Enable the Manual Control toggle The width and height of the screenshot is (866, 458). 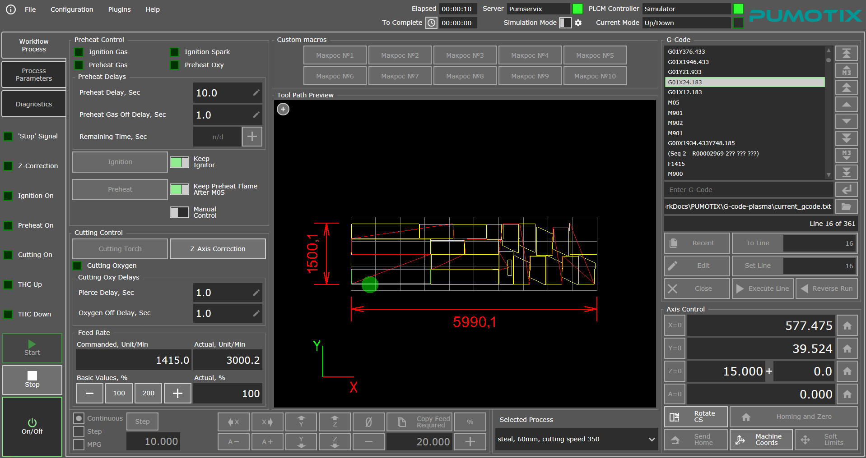point(179,212)
